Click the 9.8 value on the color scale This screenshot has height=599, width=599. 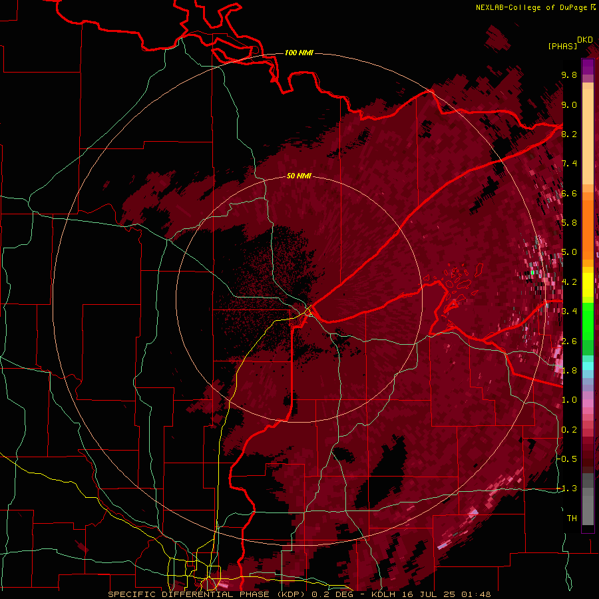coord(569,75)
